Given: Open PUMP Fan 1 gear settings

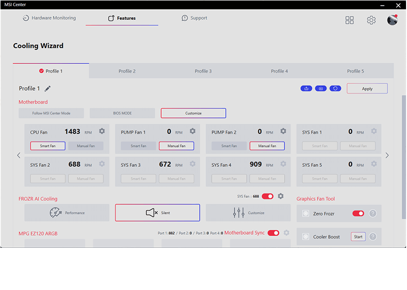Looking at the screenshot, I should point(193,131).
